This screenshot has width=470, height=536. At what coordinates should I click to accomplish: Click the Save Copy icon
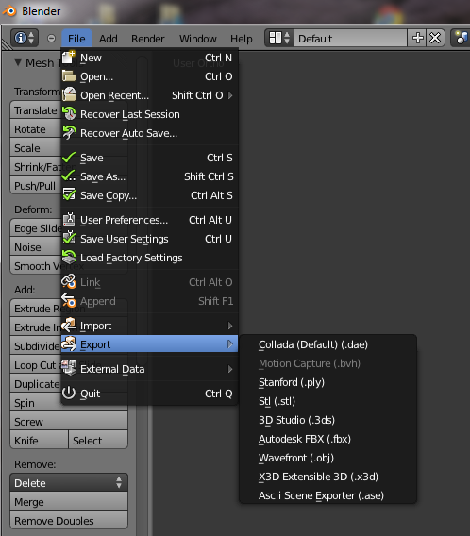[69, 194]
